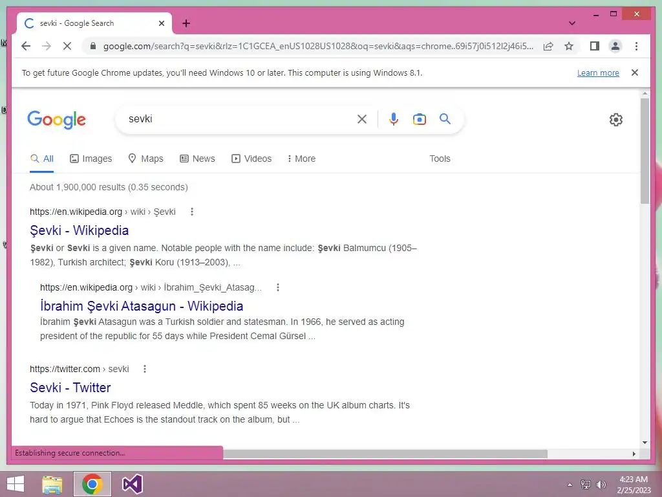Click the address bar URL
This screenshot has width=662, height=497.
coord(318,46)
